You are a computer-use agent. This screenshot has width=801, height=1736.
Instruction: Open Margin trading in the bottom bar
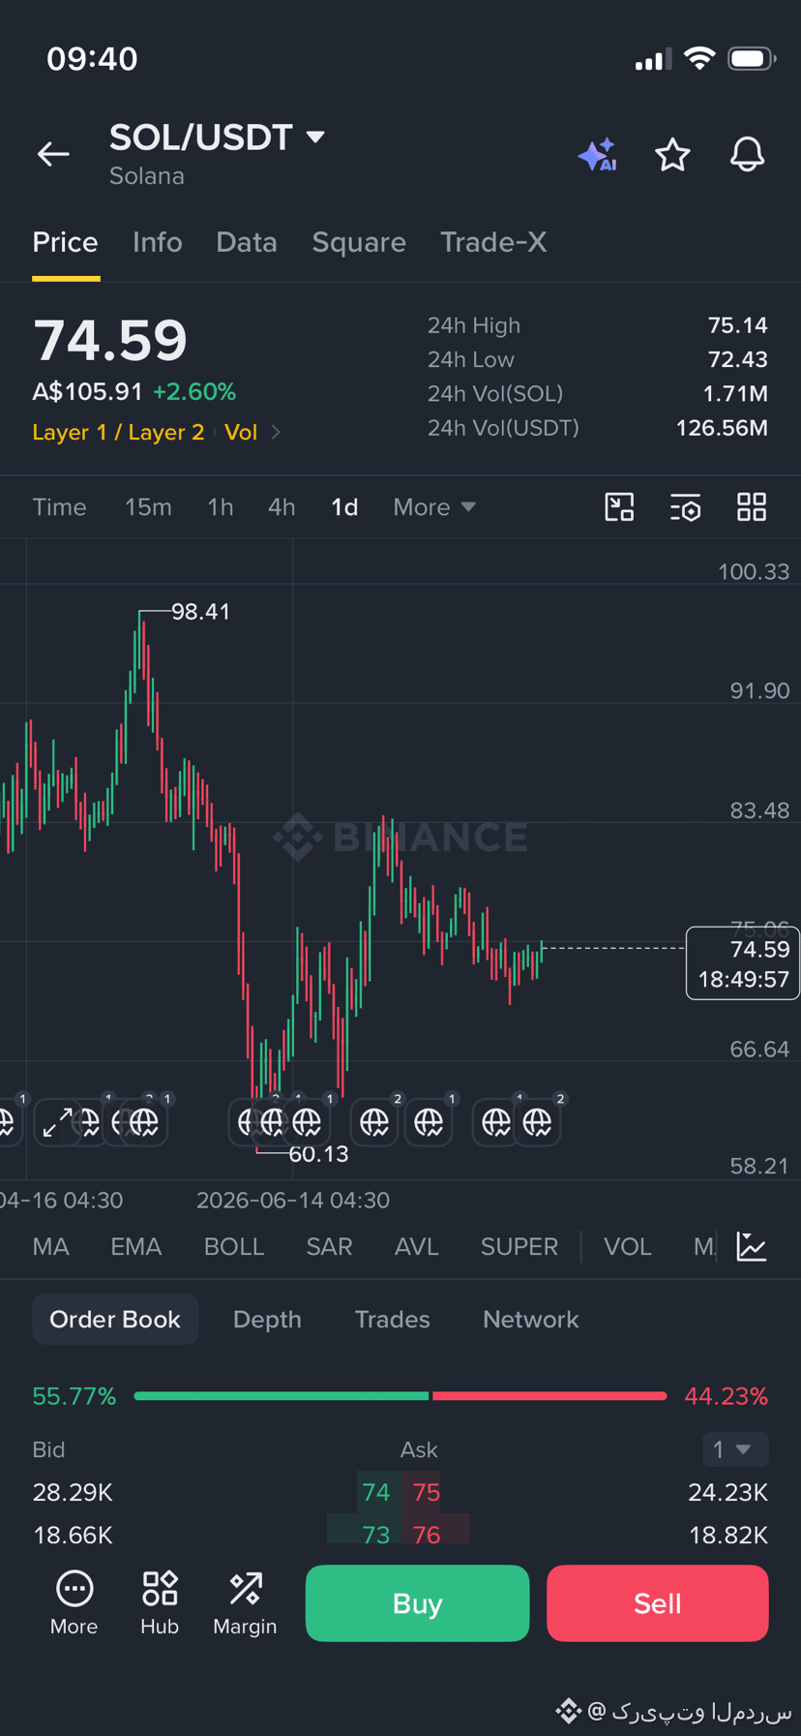click(245, 1603)
